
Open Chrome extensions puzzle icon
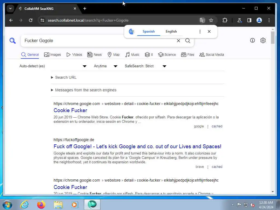pos(225,20)
